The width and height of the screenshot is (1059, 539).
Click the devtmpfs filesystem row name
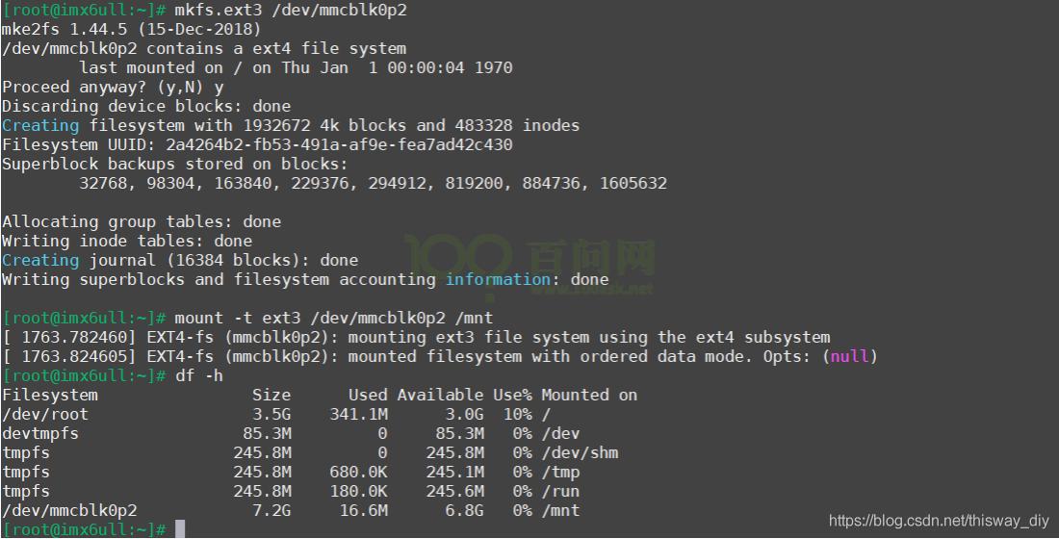point(40,433)
